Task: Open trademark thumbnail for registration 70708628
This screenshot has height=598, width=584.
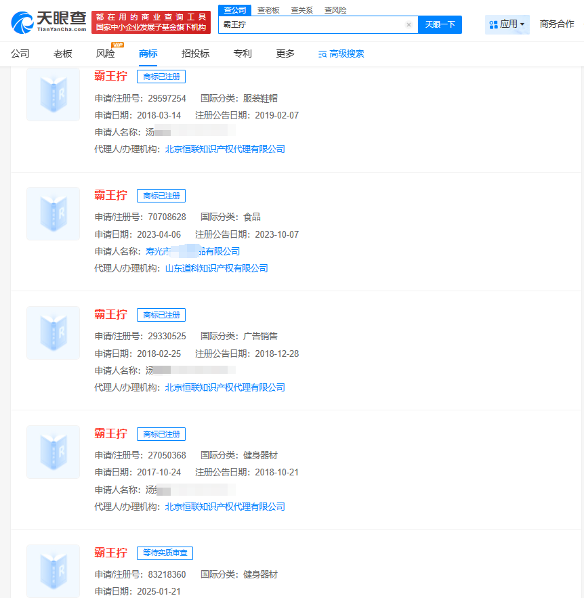Action: click(53, 213)
